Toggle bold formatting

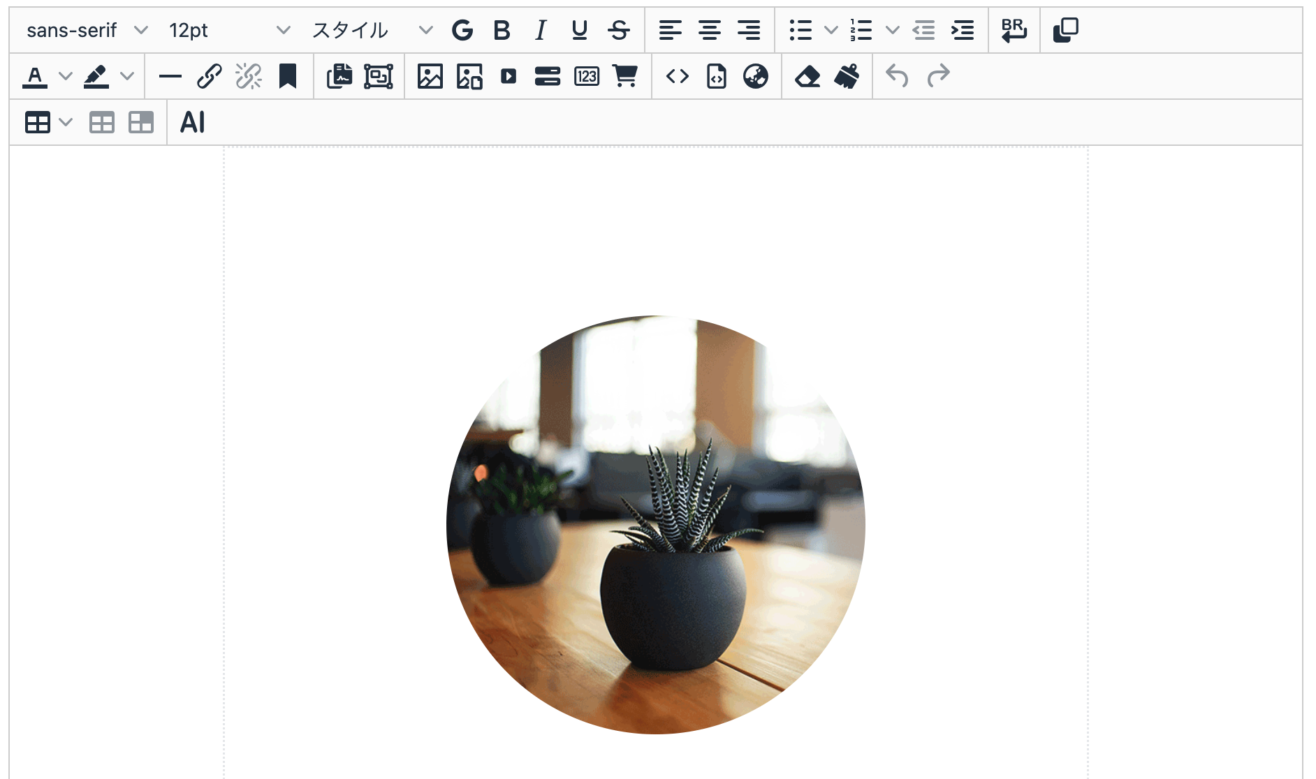tap(502, 30)
